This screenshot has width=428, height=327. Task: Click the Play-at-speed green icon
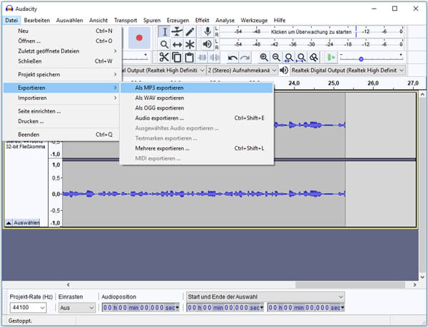(331, 58)
